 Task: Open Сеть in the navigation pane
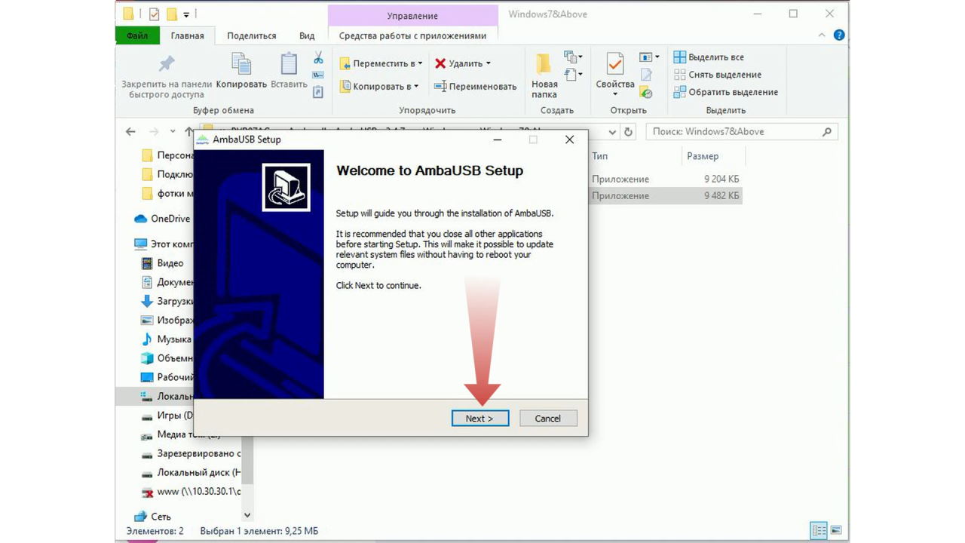[x=152, y=517]
